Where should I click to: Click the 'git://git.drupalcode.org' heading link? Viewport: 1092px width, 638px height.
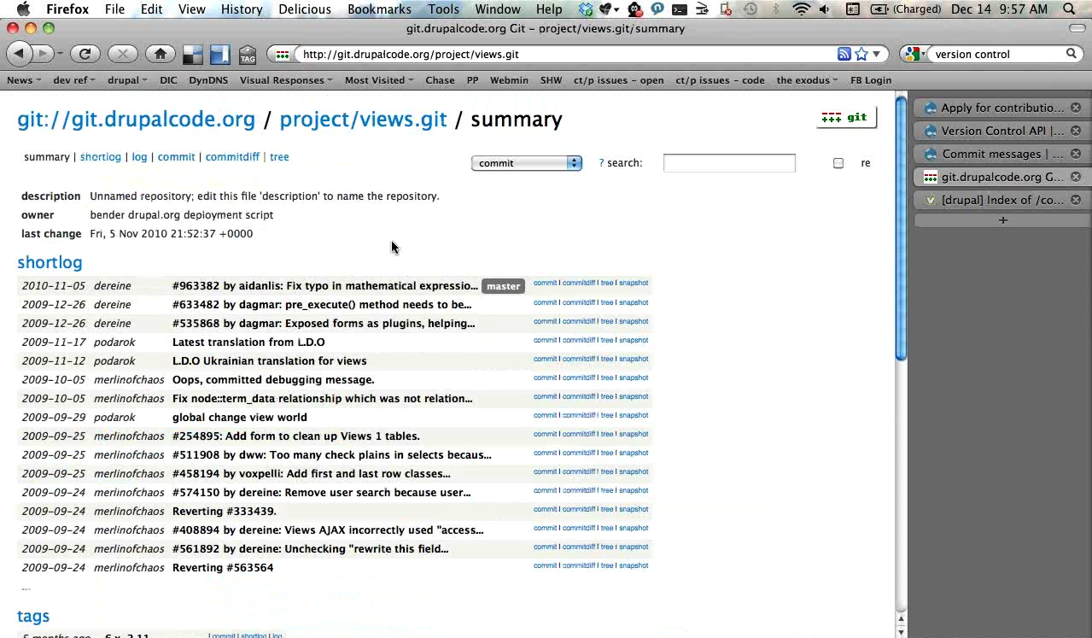coord(137,120)
